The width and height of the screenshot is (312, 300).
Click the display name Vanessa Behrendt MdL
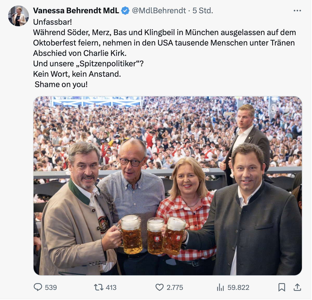click(x=76, y=11)
